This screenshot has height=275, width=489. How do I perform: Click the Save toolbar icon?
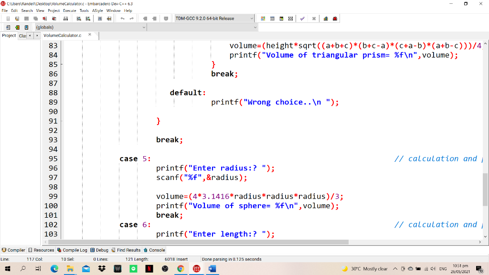[x=25, y=18]
